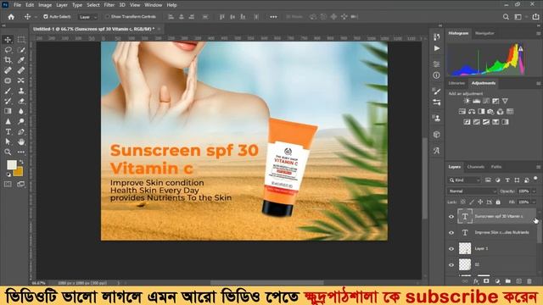Select the Gradient tool
This screenshot has height=305, width=543.
(x=8, y=111)
